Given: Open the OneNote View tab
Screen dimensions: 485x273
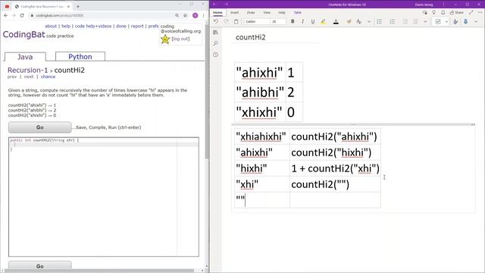Looking at the screenshot, I should (267, 13).
